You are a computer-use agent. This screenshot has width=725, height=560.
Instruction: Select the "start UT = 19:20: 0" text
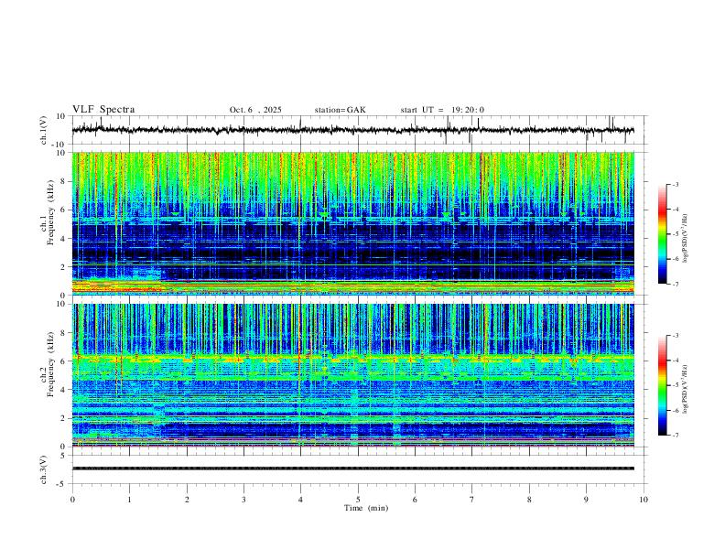click(x=442, y=110)
